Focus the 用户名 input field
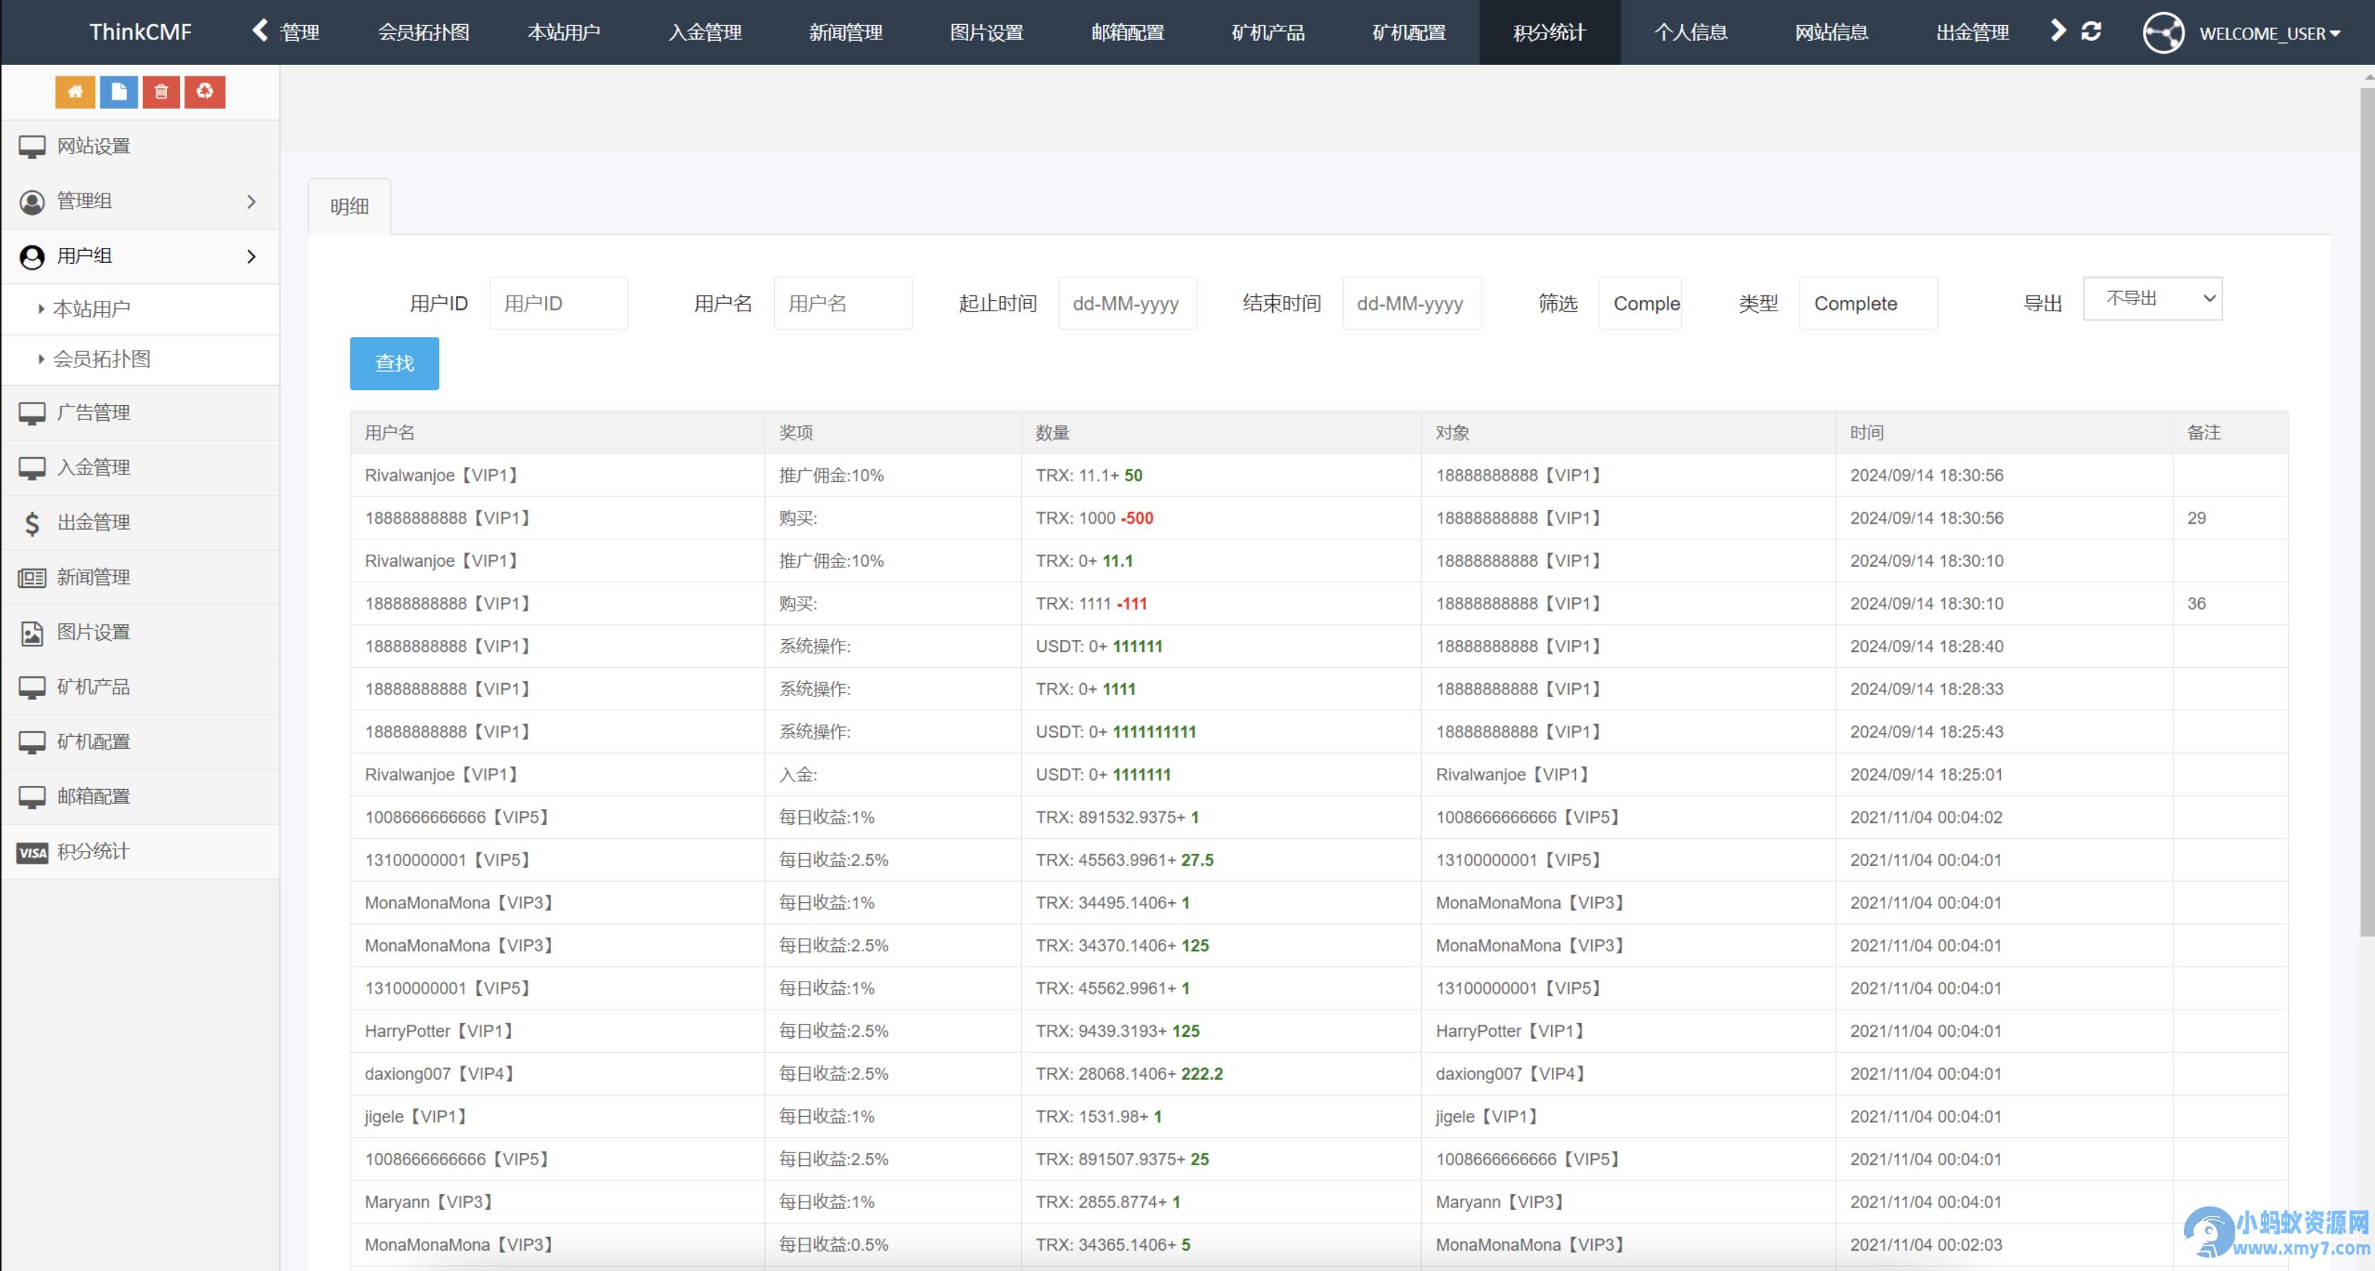 pos(844,303)
